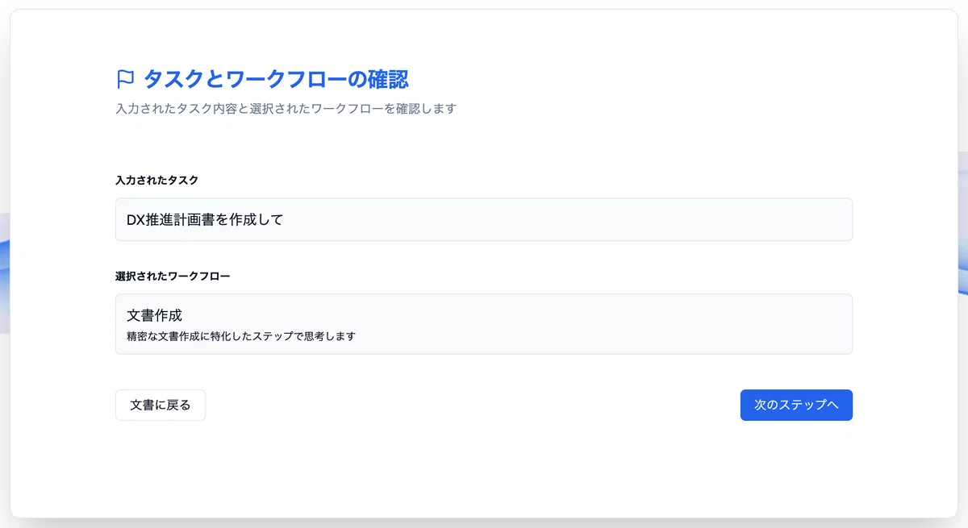Viewport: 968px width, 528px height.
Task: Click the heading タスクとワークフローの確認
Action: [x=276, y=79]
